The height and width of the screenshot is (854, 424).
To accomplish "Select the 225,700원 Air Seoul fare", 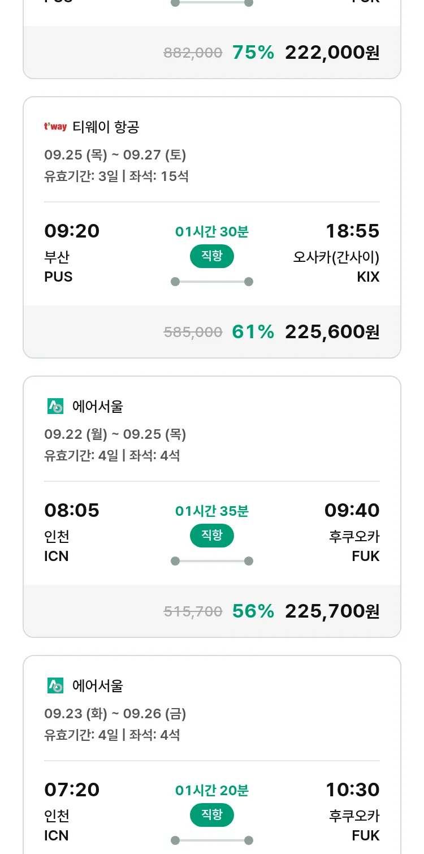I will coord(332,611).
